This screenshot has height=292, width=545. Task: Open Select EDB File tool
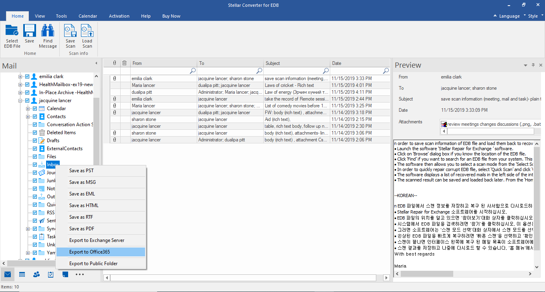point(12,36)
